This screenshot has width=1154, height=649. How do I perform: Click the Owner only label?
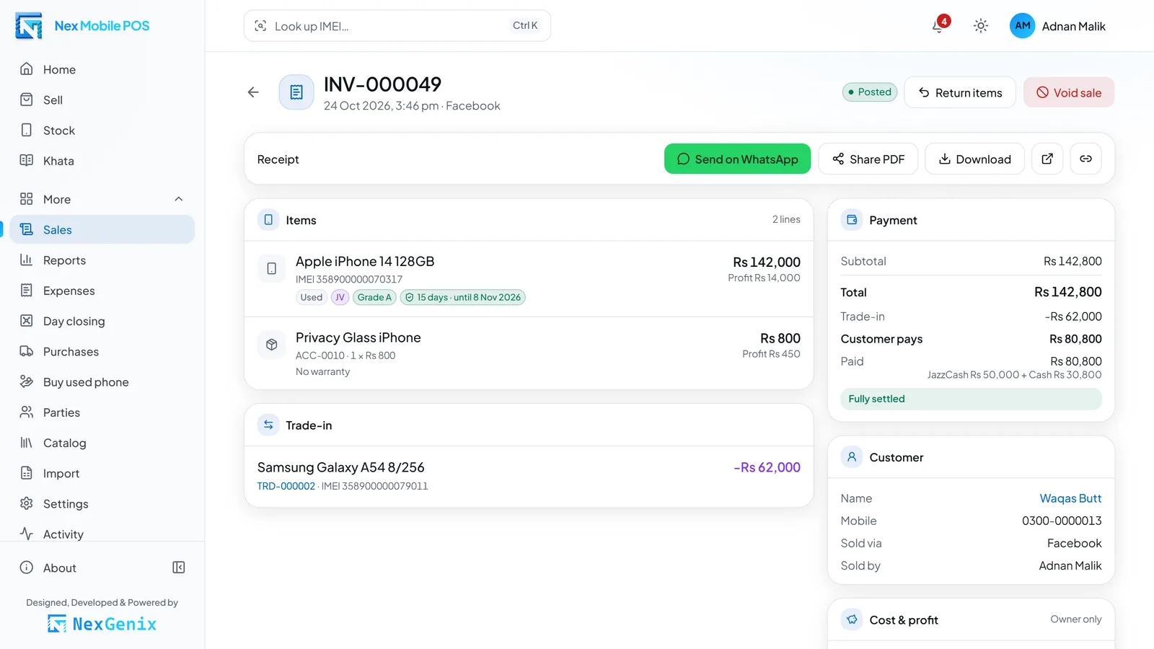[x=1075, y=619]
